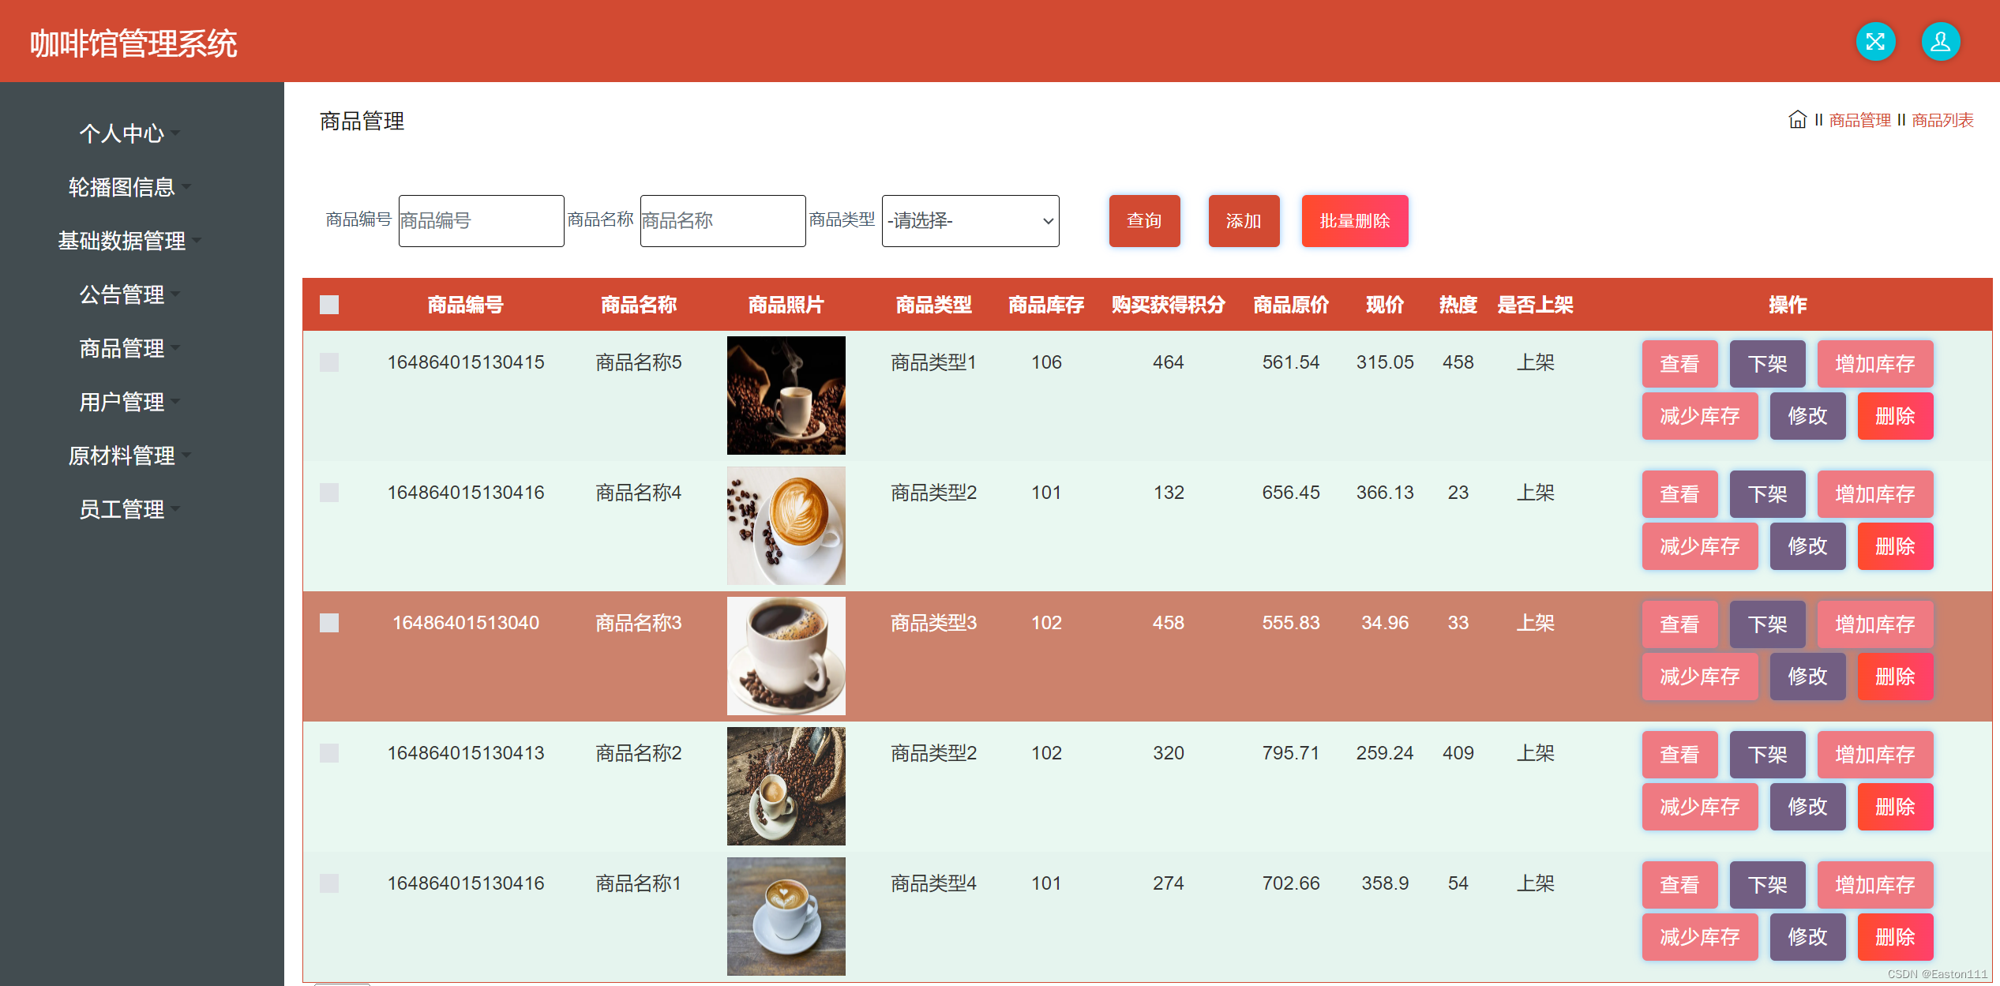Check the row checkbox for 商品名称5
Image resolution: width=2000 pixels, height=986 pixels.
tap(329, 362)
